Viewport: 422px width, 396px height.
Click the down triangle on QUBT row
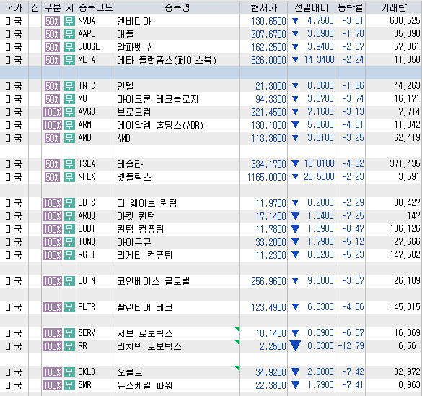295,229
